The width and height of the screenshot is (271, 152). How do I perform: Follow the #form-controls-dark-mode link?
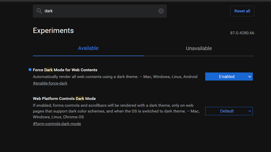coord(57,124)
